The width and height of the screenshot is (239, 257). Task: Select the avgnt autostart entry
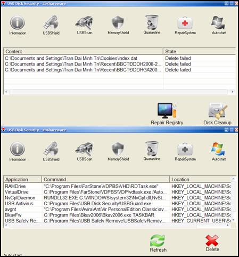click(117, 209)
